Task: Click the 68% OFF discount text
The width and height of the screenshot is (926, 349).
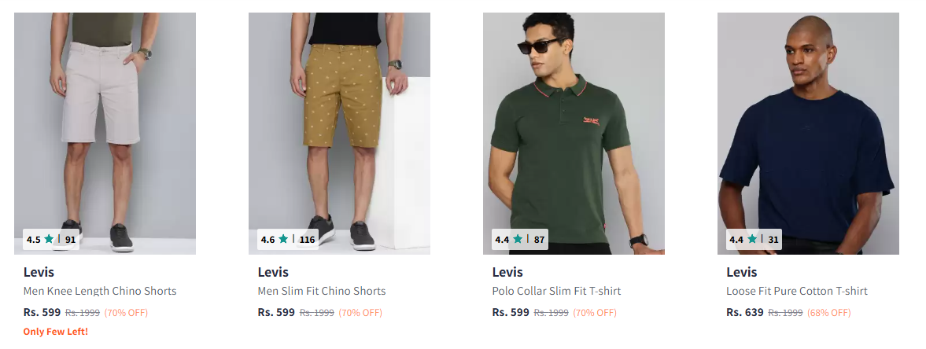Action: point(828,313)
